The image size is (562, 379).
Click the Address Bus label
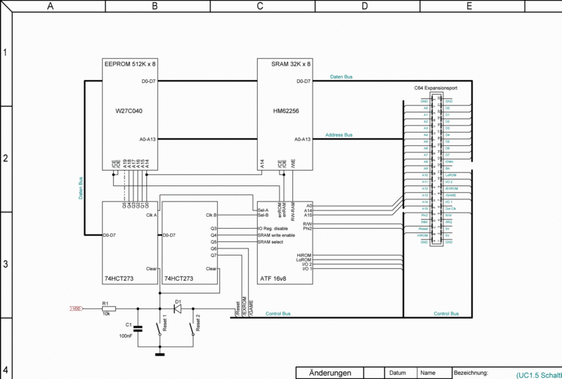coord(339,135)
